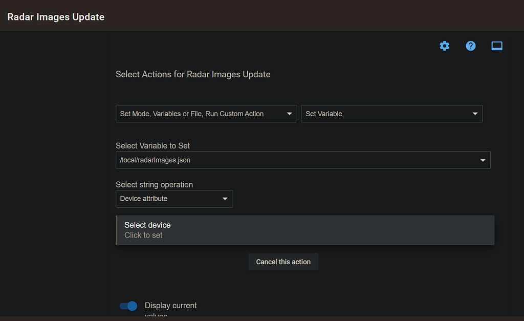This screenshot has width=524, height=321.
Task: Click the display/app view monitor icon
Action: point(496,46)
